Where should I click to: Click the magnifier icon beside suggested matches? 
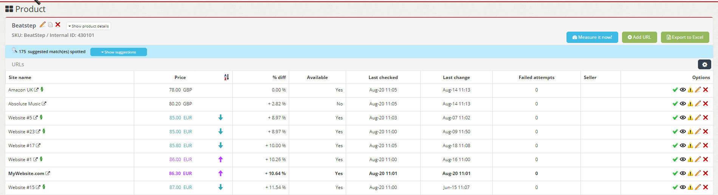click(x=14, y=50)
